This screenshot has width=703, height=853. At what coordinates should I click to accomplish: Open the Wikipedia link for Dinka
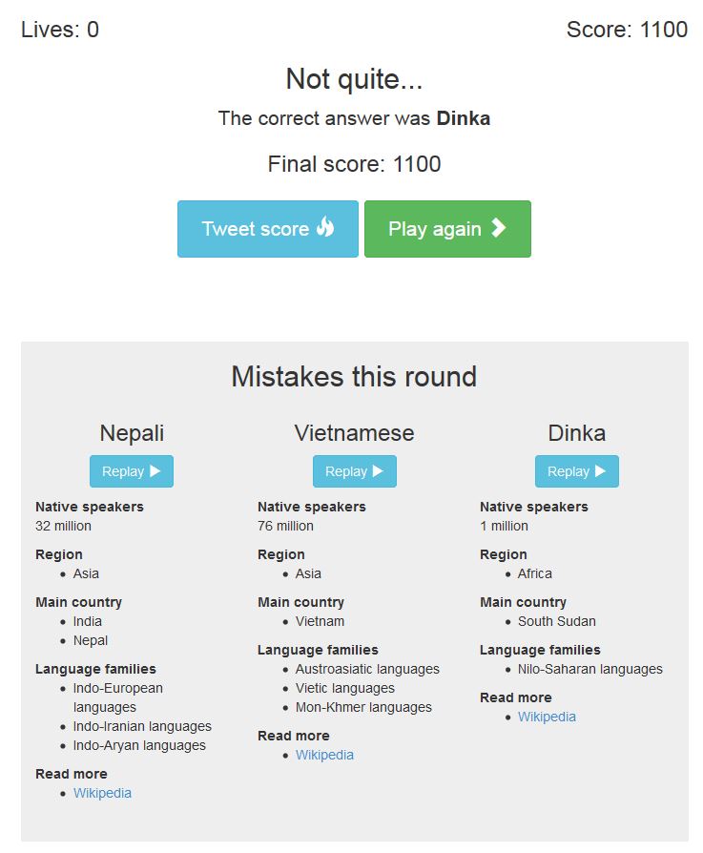[x=547, y=717]
